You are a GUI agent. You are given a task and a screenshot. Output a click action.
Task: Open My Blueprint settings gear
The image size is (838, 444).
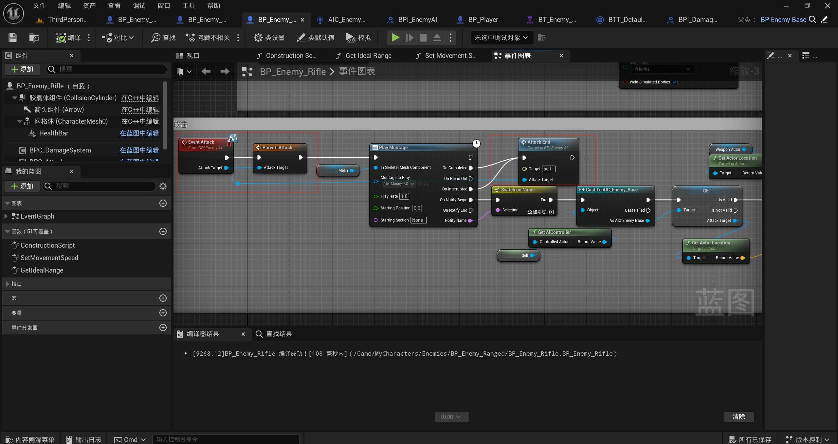(x=163, y=186)
